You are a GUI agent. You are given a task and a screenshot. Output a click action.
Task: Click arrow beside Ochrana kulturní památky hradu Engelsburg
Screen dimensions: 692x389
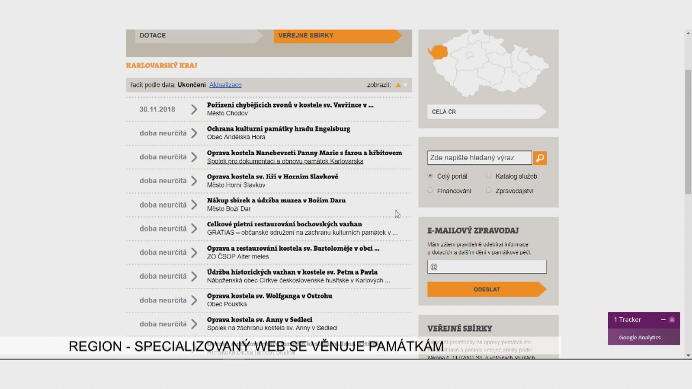coord(194,133)
